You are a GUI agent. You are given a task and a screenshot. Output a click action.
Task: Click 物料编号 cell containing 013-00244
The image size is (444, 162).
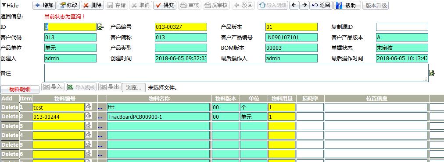[x=59, y=117]
